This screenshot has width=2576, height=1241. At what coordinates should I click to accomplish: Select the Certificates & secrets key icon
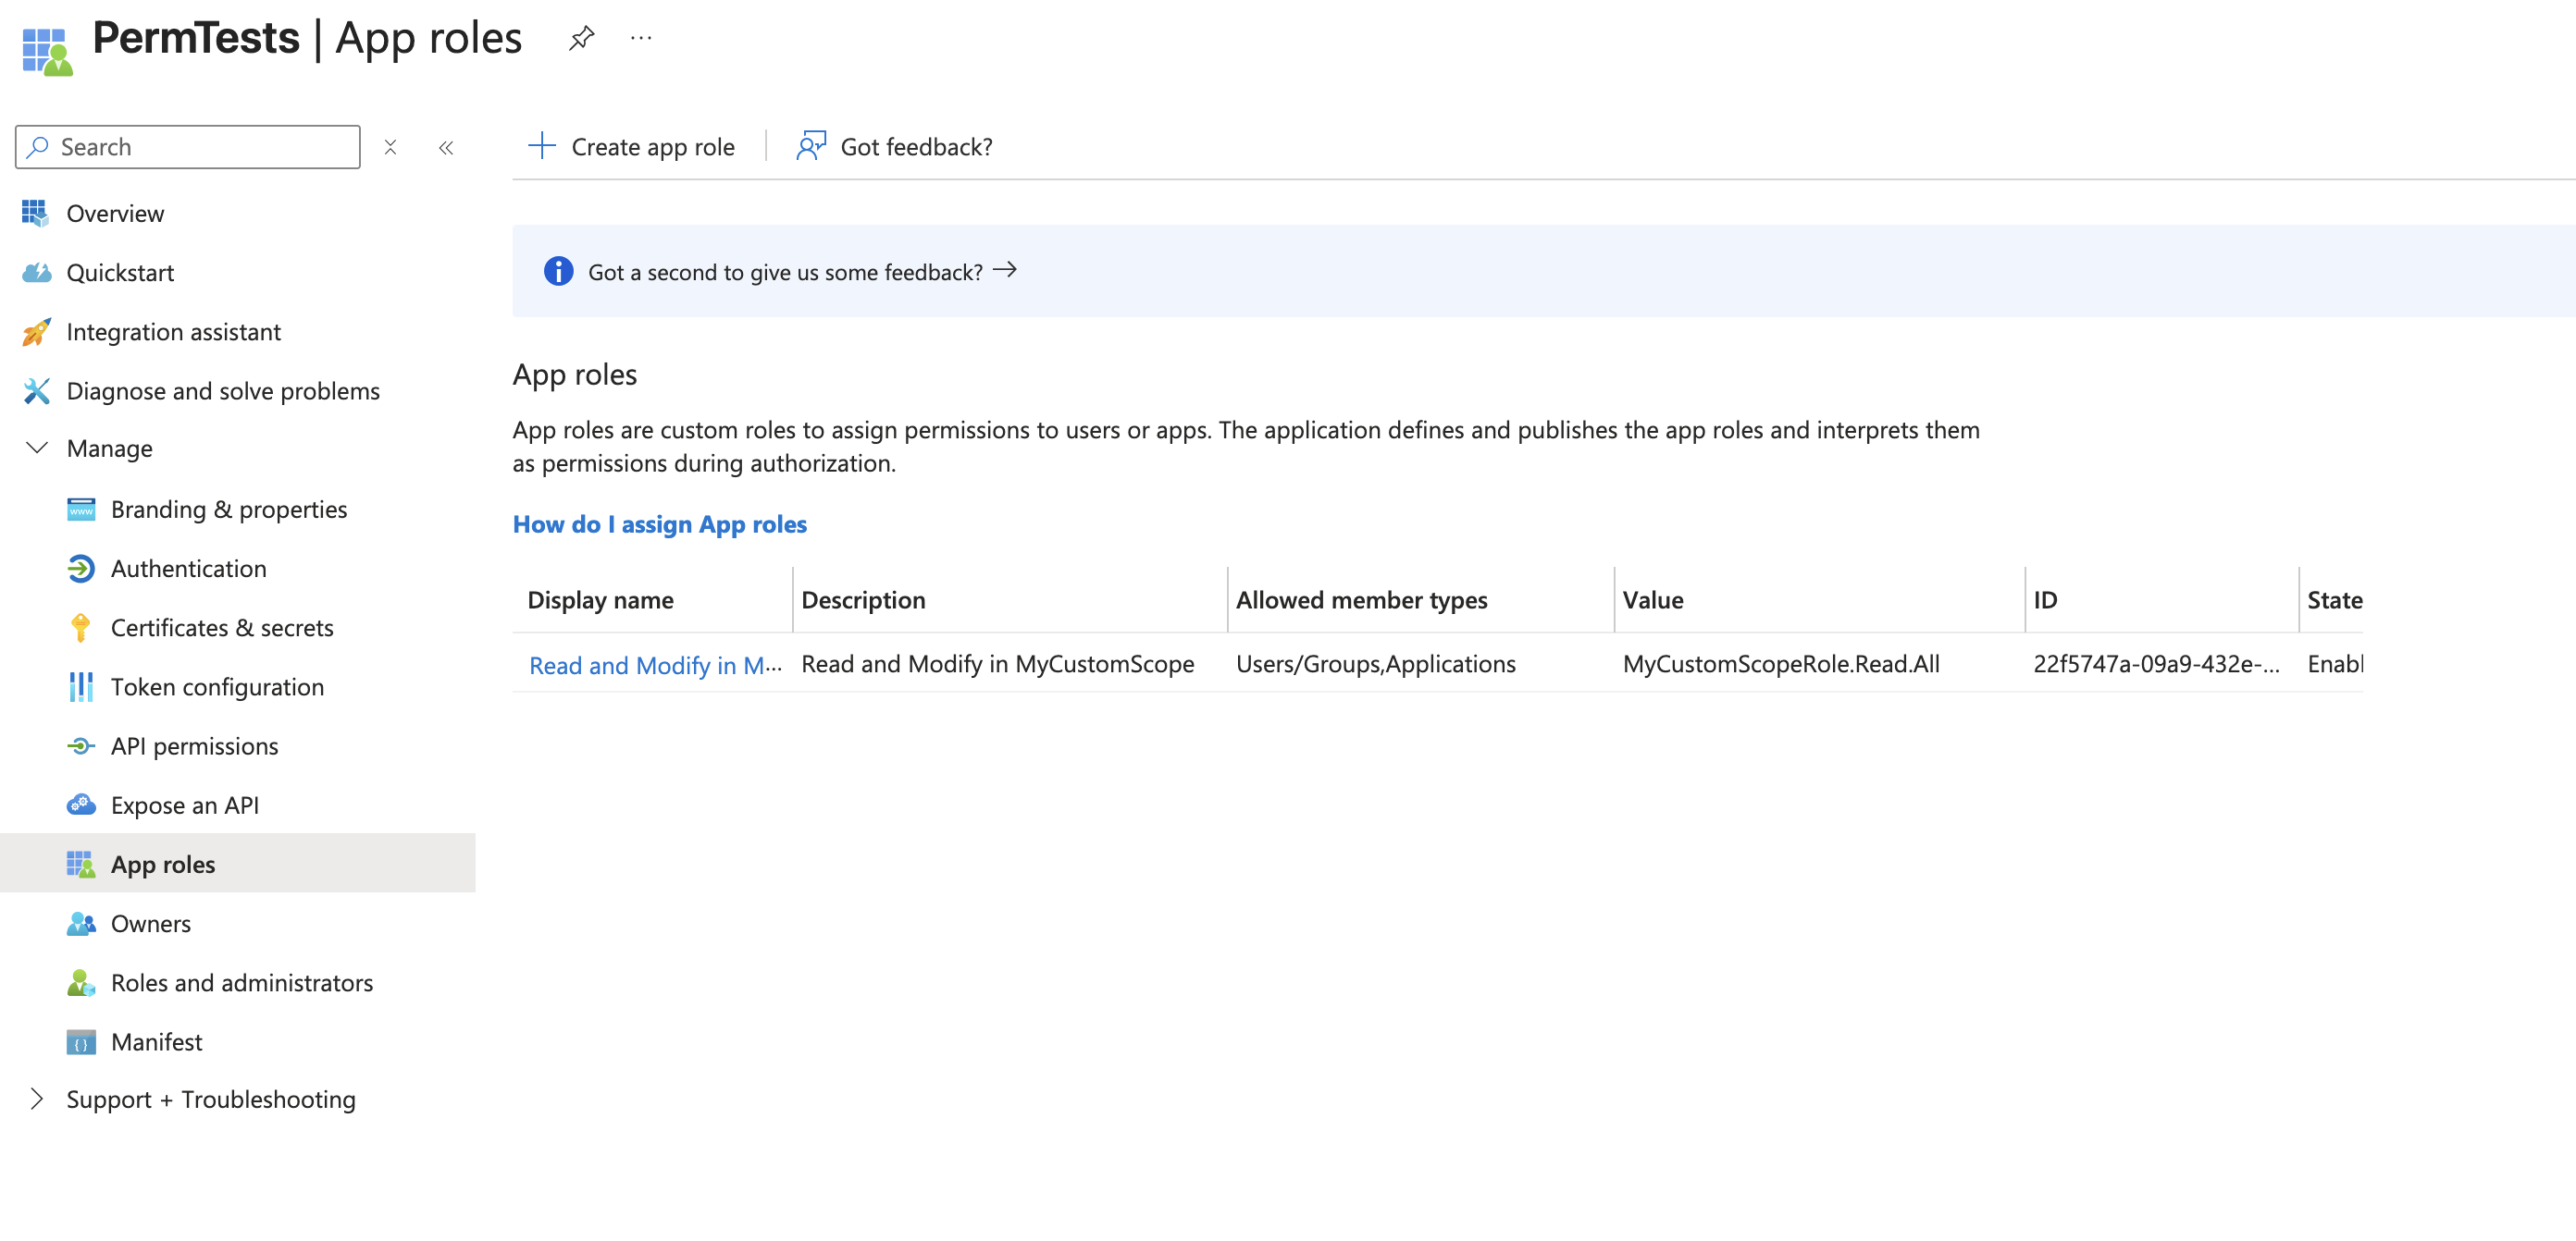tap(82, 628)
